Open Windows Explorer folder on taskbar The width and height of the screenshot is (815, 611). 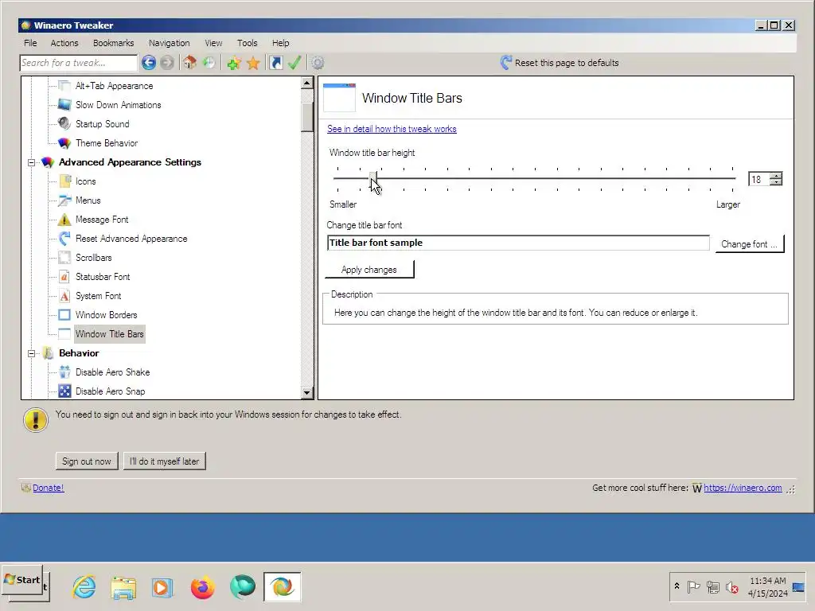click(x=123, y=588)
